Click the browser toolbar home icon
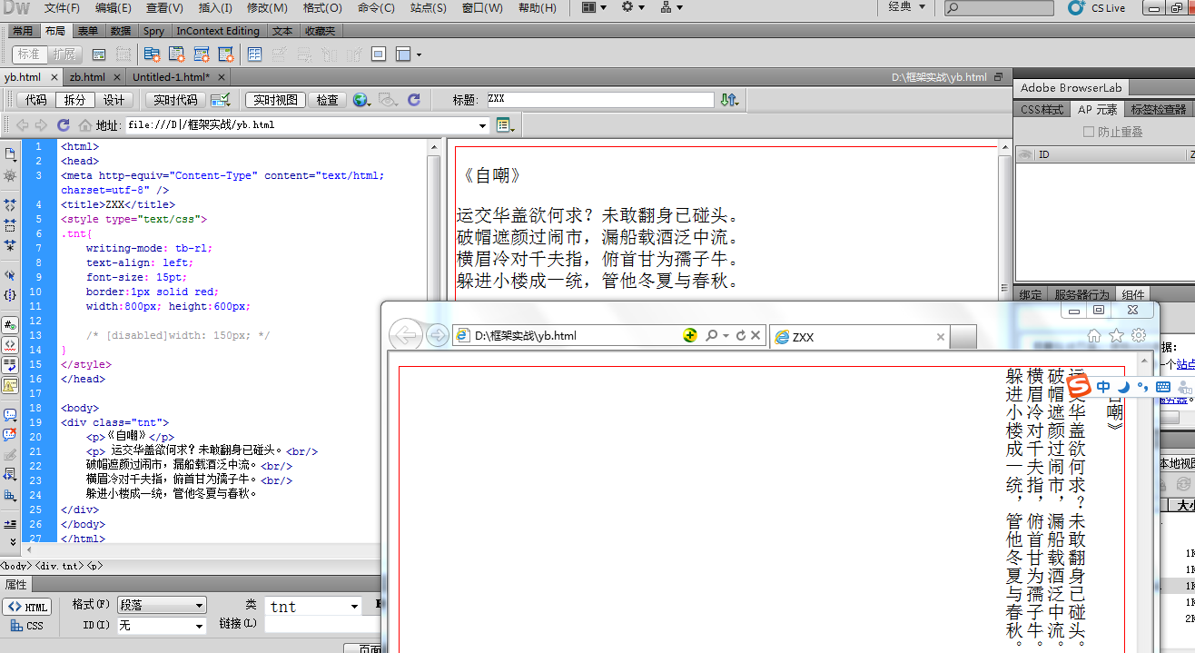1195x653 pixels. click(85, 125)
